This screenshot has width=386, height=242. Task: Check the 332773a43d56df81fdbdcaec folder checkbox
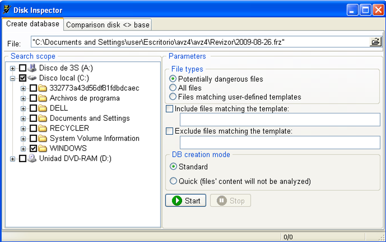33,88
